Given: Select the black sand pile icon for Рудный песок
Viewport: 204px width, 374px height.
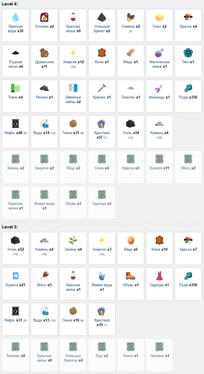Looking at the screenshot, I should [x=15, y=53].
